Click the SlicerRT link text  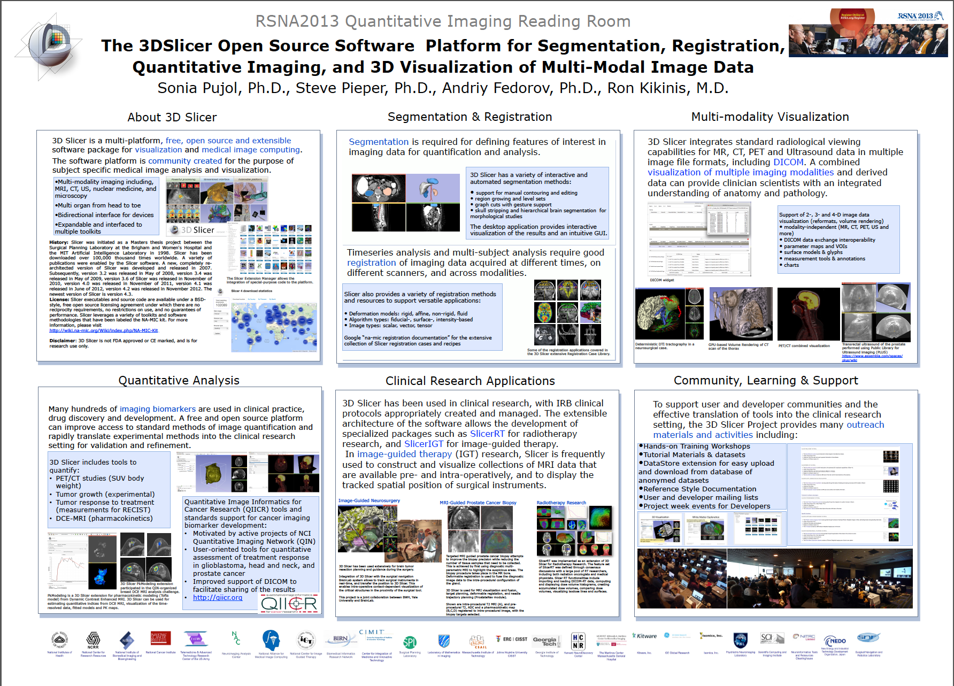point(487,434)
